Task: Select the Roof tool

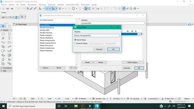Action: (3, 51)
